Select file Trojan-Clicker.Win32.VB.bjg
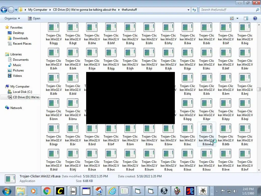This screenshot has height=196, width=261. [x=111, y=59]
